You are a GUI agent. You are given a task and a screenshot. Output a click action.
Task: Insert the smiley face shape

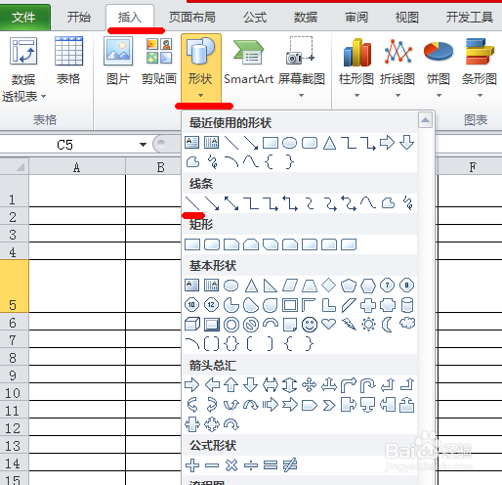pyautogui.click(x=310, y=325)
